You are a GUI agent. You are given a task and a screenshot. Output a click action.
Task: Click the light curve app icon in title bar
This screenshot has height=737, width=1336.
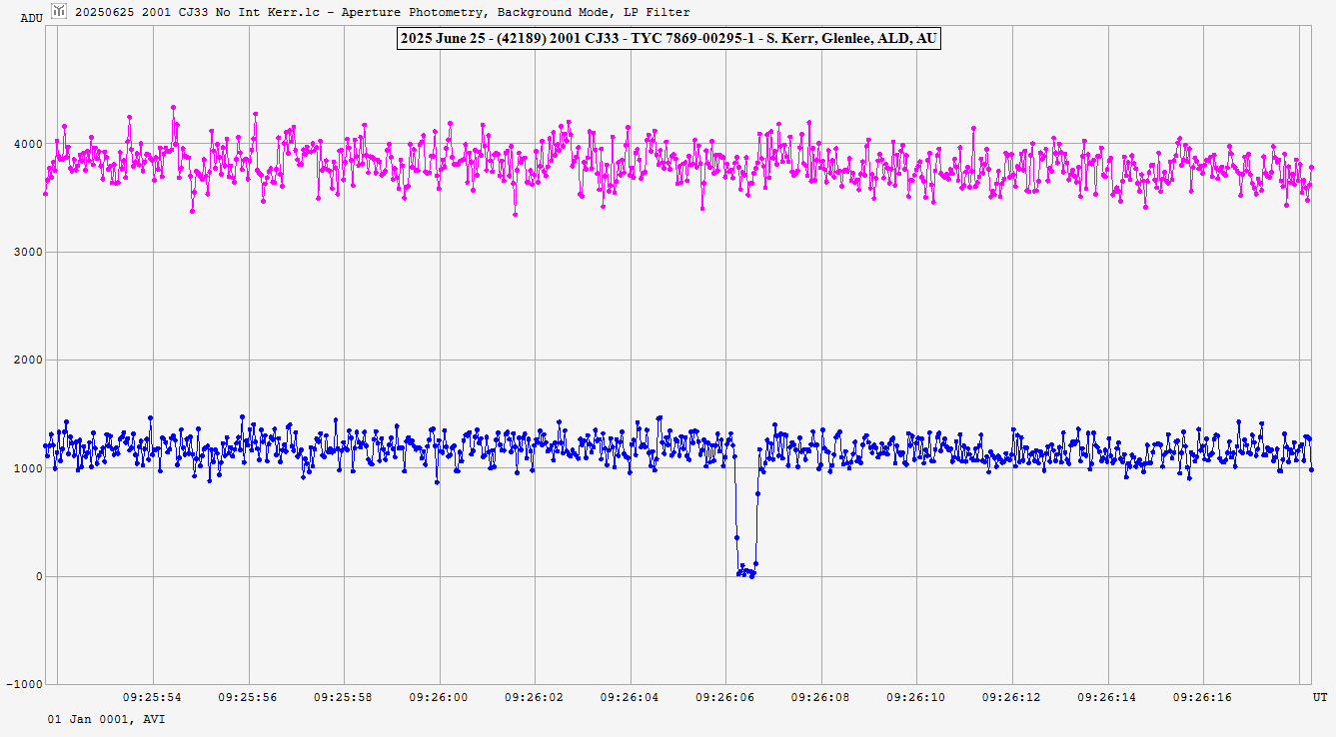pyautogui.click(x=59, y=11)
